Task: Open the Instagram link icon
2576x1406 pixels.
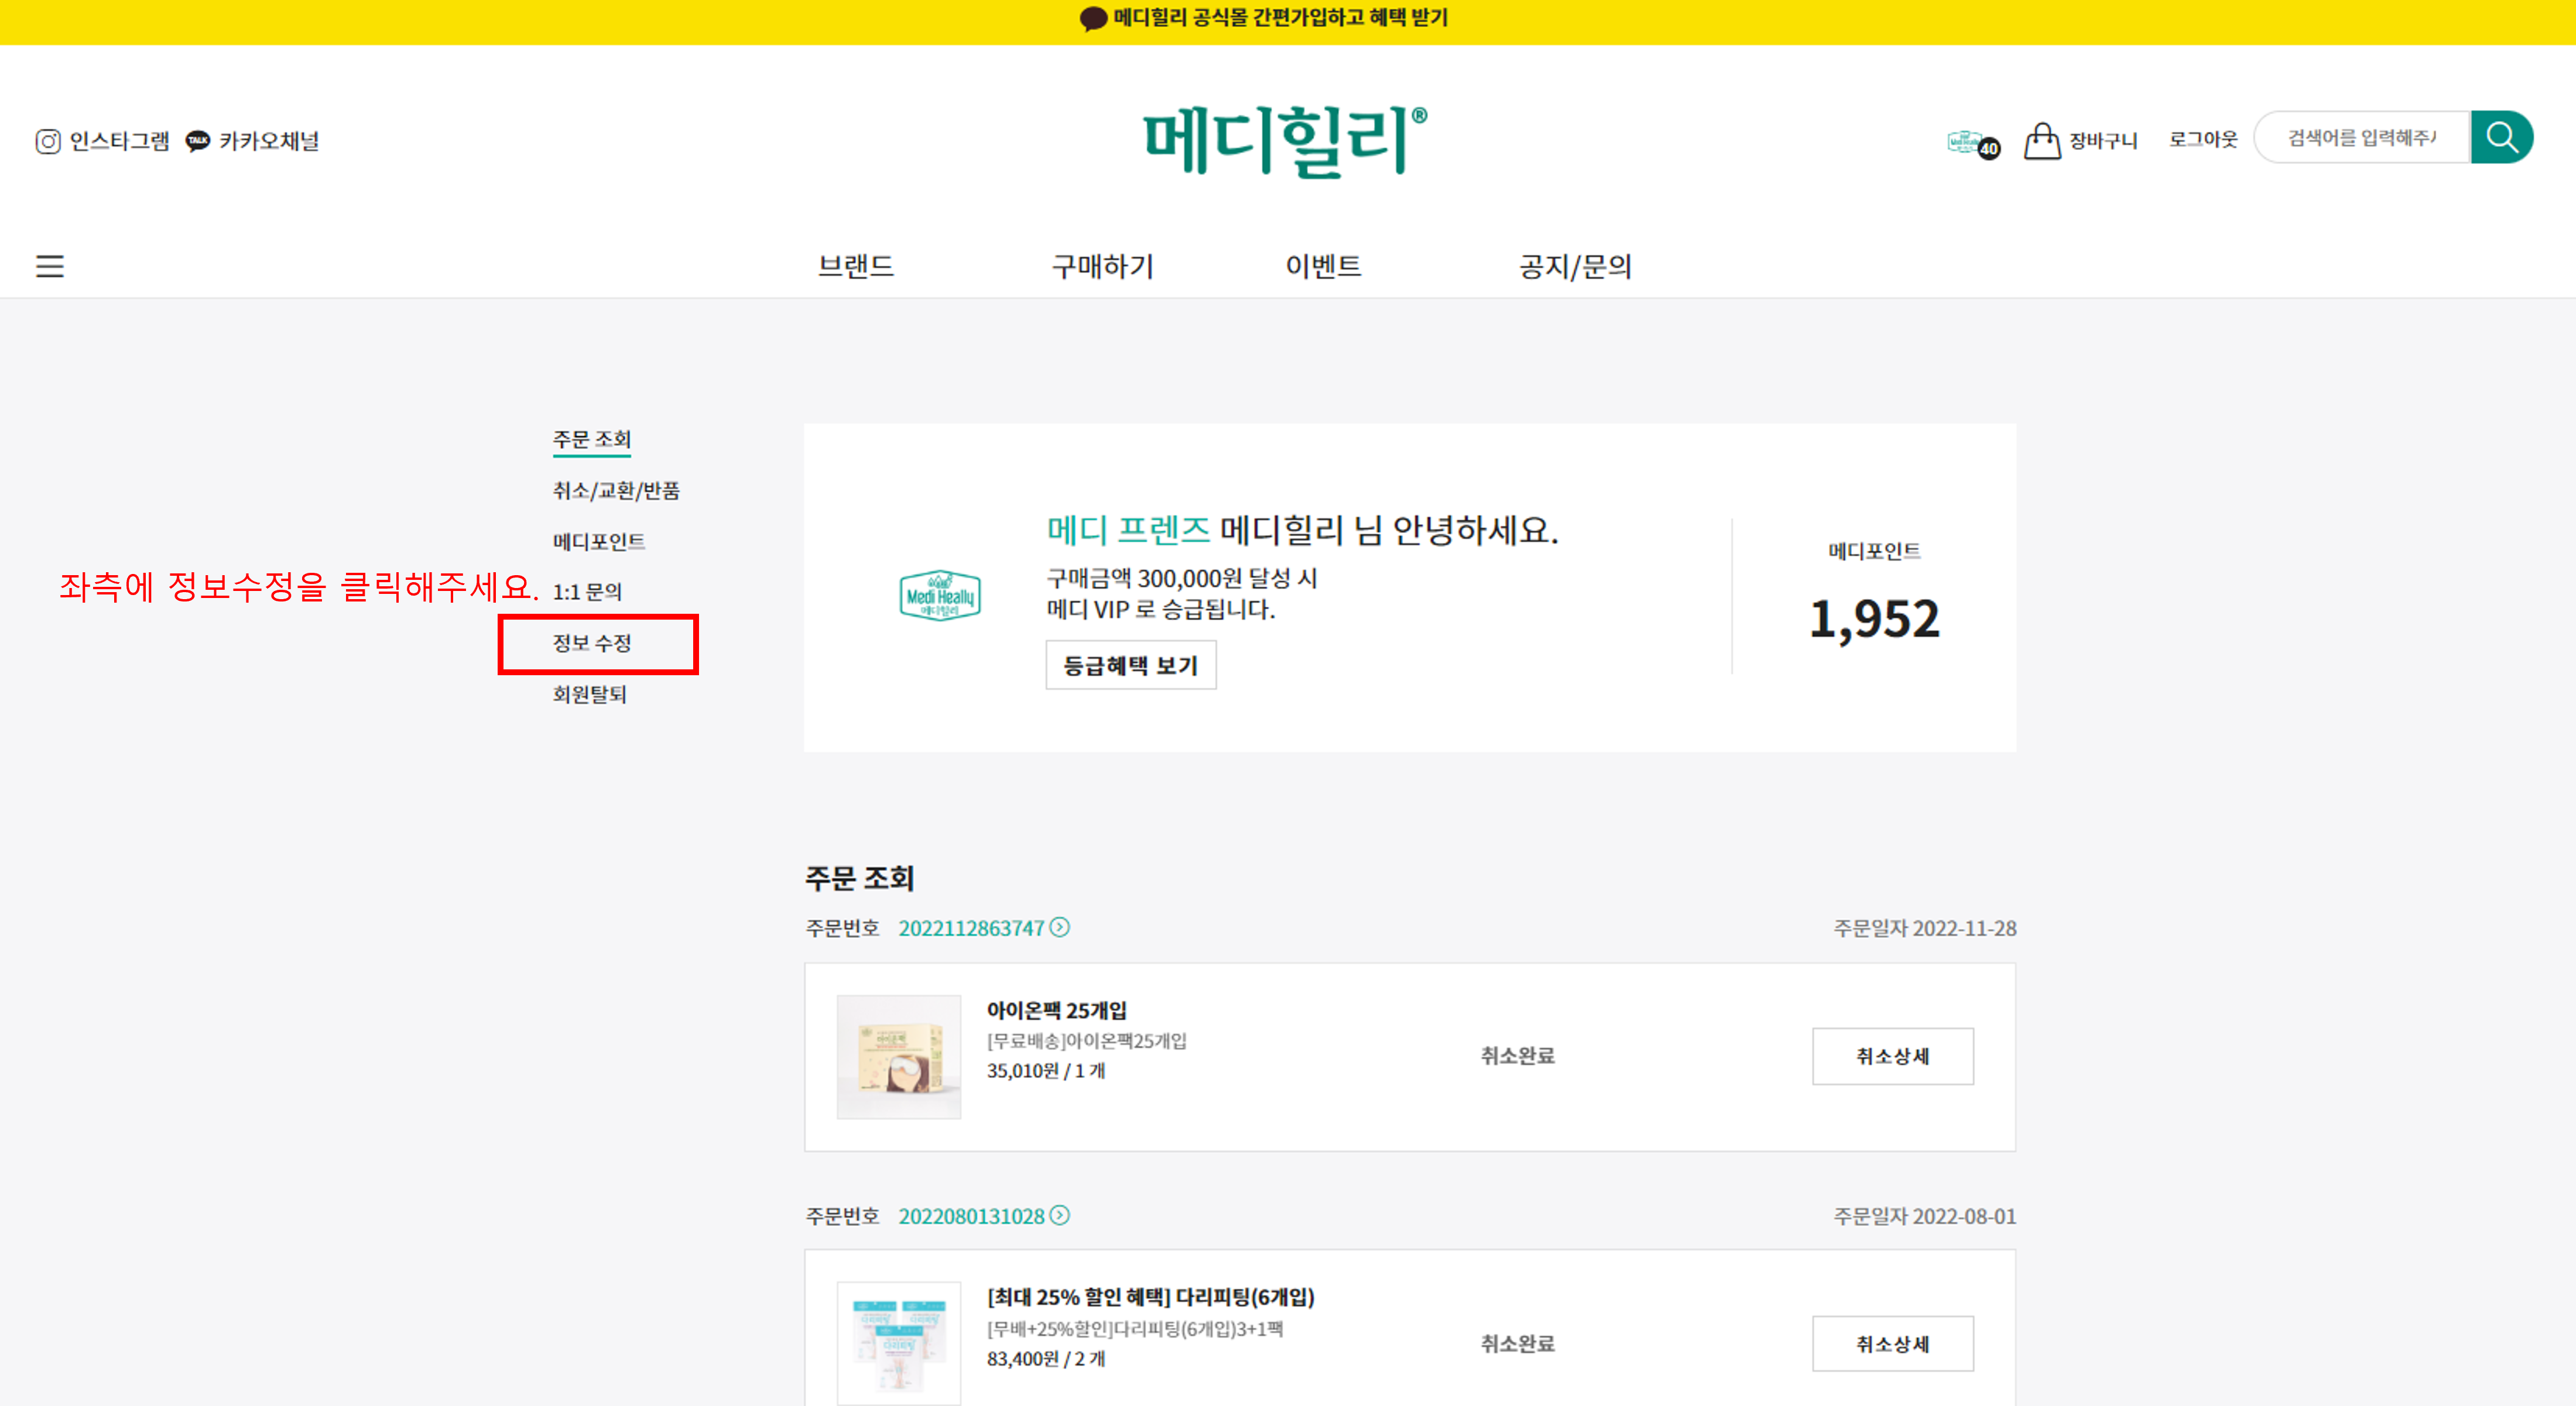Action: [x=48, y=142]
